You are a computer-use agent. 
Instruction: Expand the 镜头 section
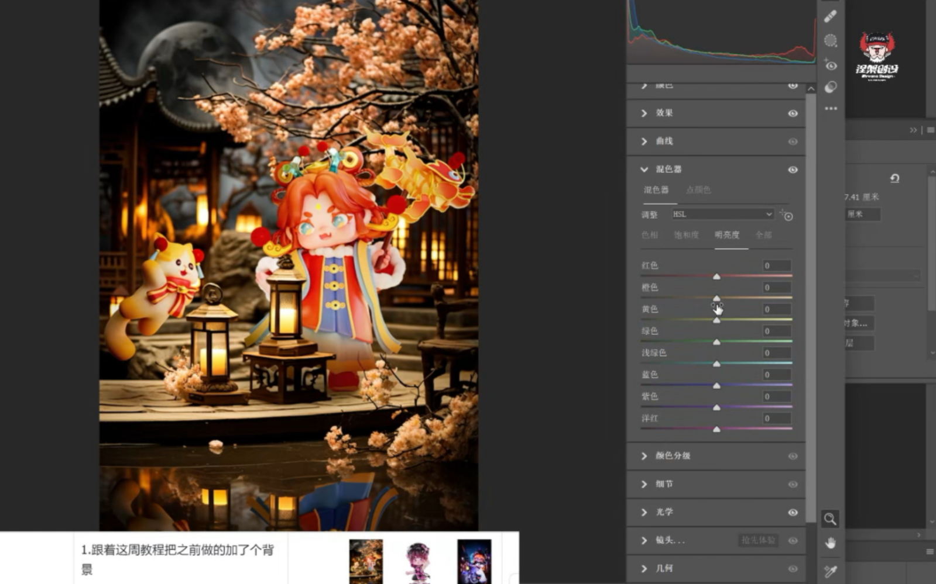[644, 541]
